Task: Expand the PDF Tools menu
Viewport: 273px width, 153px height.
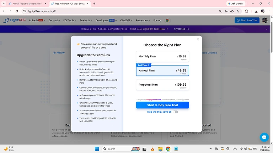Action: point(70,20)
